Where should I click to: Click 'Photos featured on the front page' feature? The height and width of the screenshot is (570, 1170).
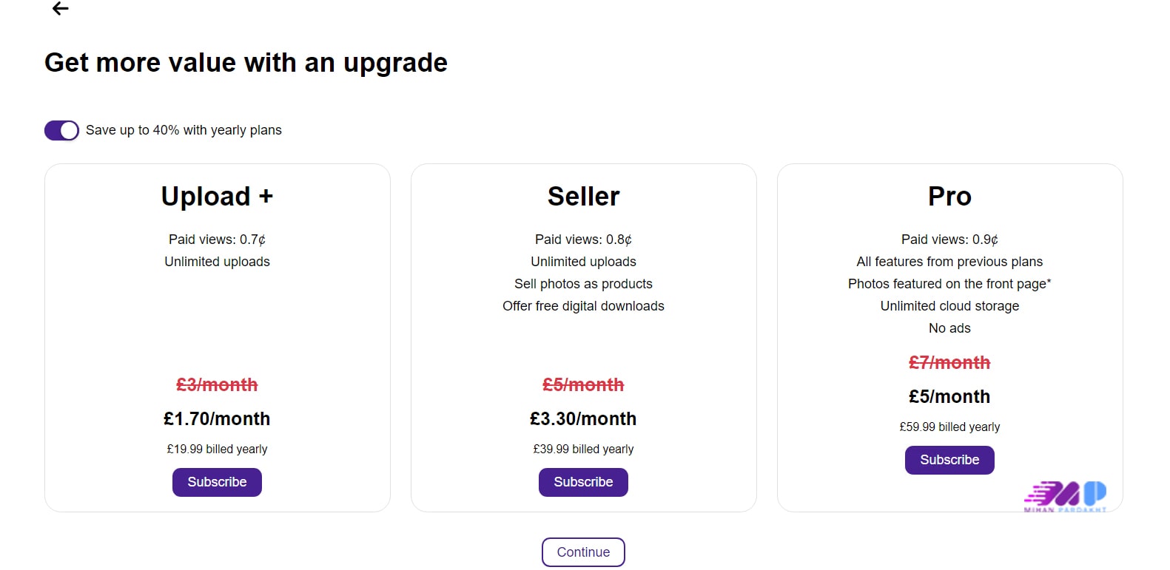coord(949,284)
